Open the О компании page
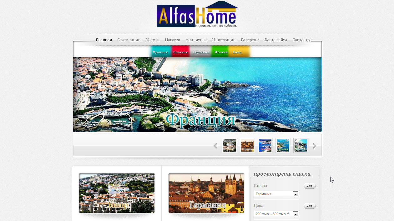This screenshot has height=221, width=394. (129, 40)
